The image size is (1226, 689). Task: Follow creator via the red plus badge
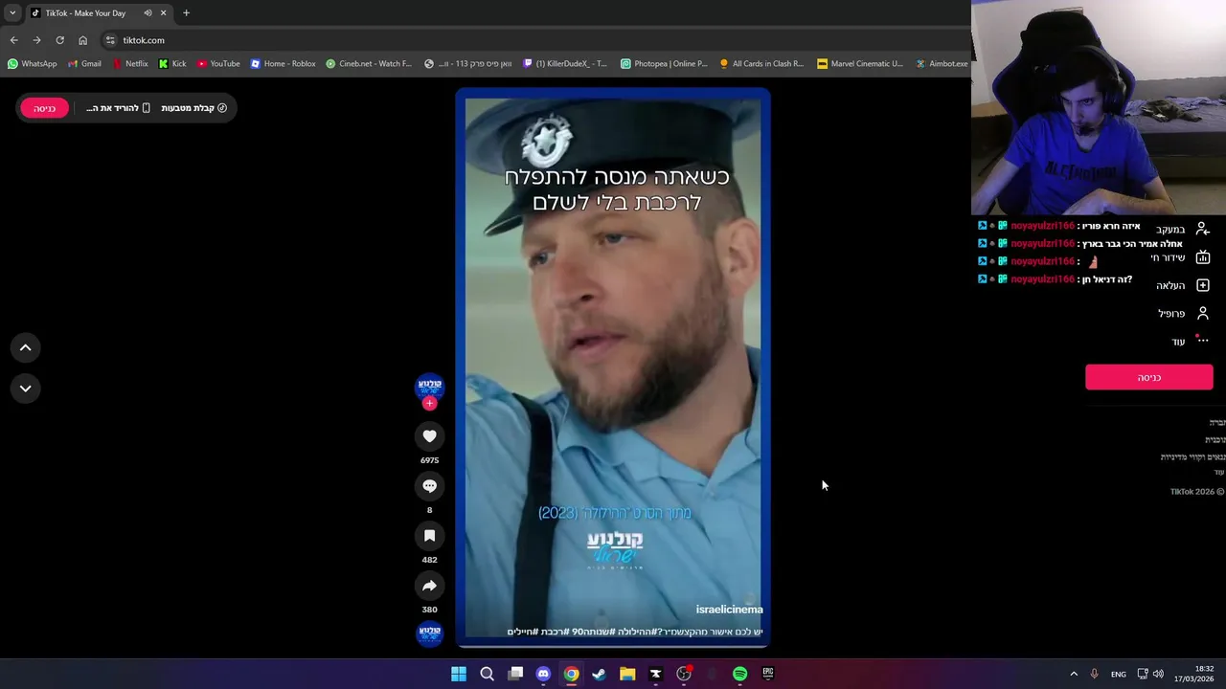[x=429, y=404]
